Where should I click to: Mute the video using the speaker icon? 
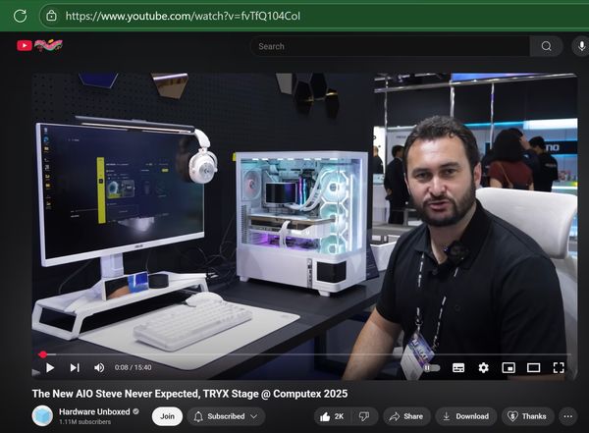99,367
